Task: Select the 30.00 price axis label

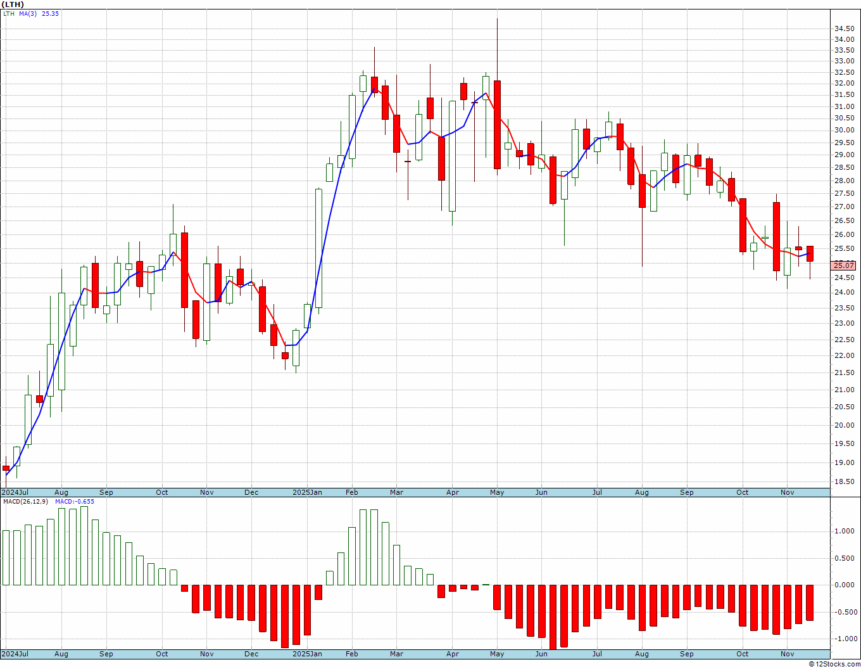Action: pyautogui.click(x=845, y=130)
